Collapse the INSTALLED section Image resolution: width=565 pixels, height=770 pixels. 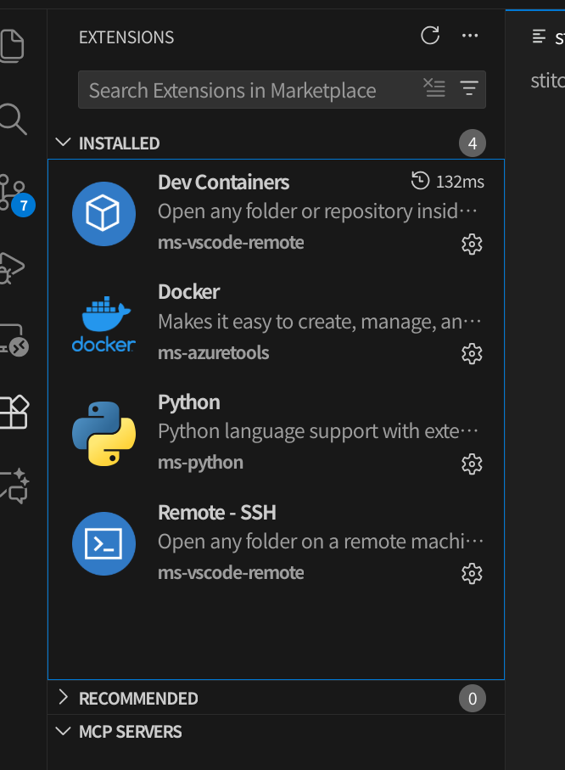pyautogui.click(x=63, y=143)
